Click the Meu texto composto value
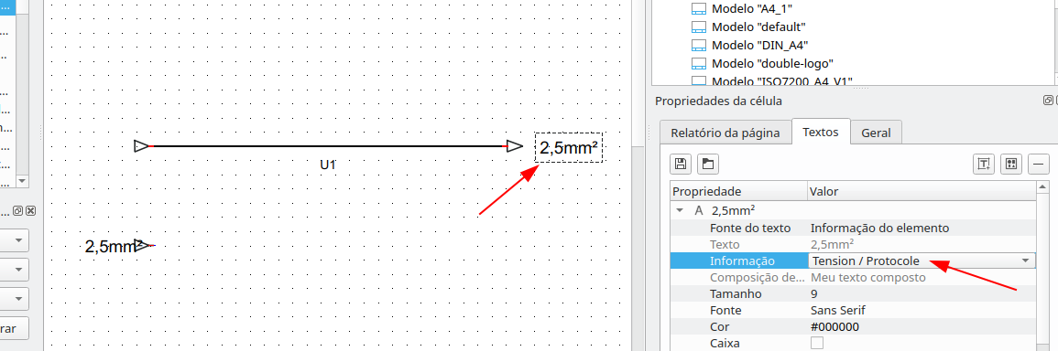 pos(868,277)
